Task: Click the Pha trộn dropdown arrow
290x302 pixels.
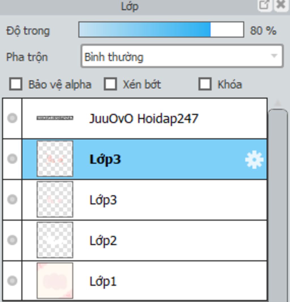Action: [x=274, y=56]
